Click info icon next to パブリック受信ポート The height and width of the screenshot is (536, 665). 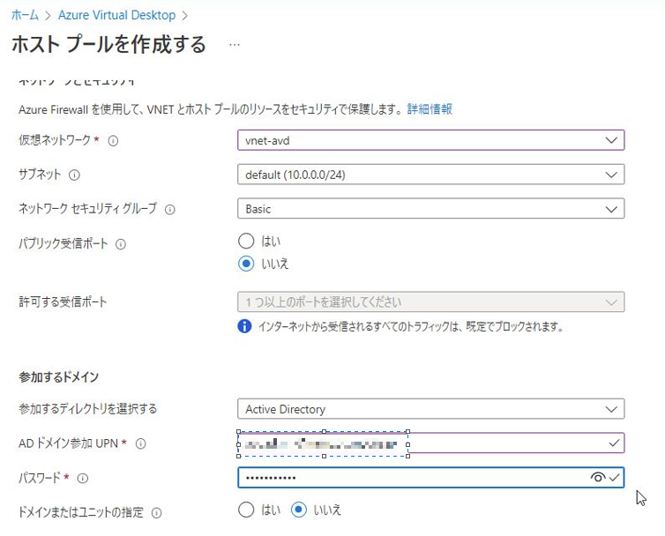tap(121, 244)
